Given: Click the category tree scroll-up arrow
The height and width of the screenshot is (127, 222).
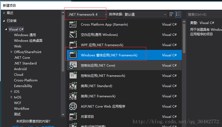Looking at the screenshot, I should (x=63, y=12).
